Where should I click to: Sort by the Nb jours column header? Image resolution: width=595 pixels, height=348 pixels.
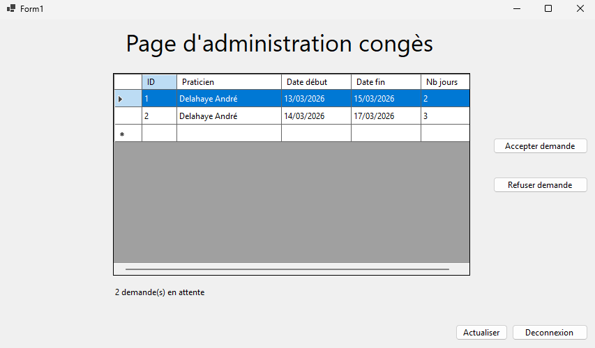tap(444, 82)
